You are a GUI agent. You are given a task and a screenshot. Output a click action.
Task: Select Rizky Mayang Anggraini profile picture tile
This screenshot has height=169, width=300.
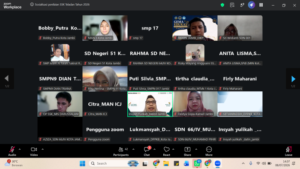(195, 53)
